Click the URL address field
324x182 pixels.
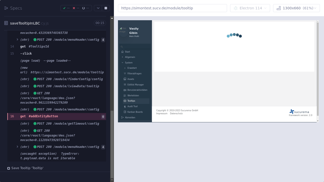tap(172, 8)
